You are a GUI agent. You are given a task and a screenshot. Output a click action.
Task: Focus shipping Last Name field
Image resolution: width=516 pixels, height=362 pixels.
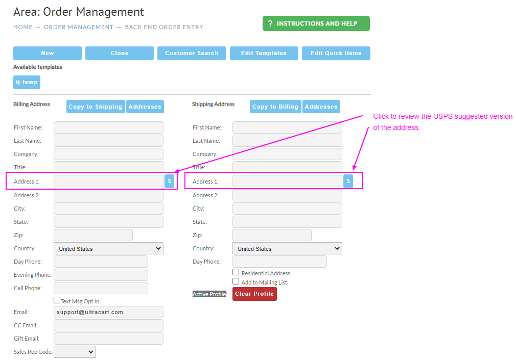287,141
